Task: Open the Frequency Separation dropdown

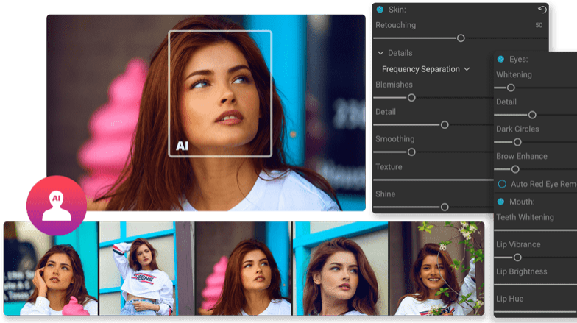Action: [425, 69]
